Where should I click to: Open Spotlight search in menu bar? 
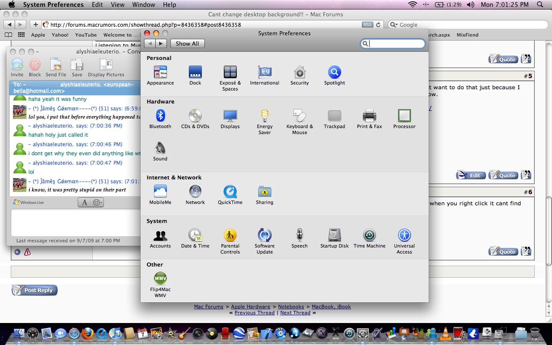[x=540, y=5]
